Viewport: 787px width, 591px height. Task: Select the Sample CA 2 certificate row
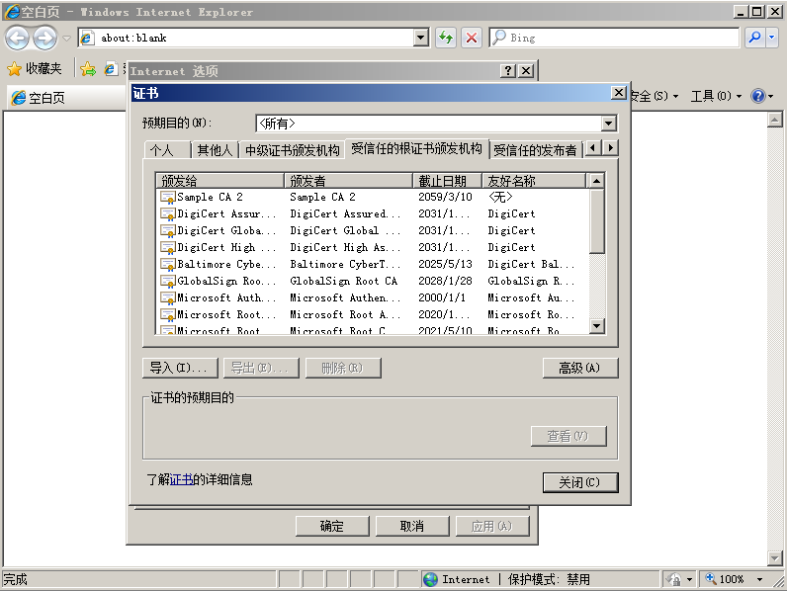[372, 197]
